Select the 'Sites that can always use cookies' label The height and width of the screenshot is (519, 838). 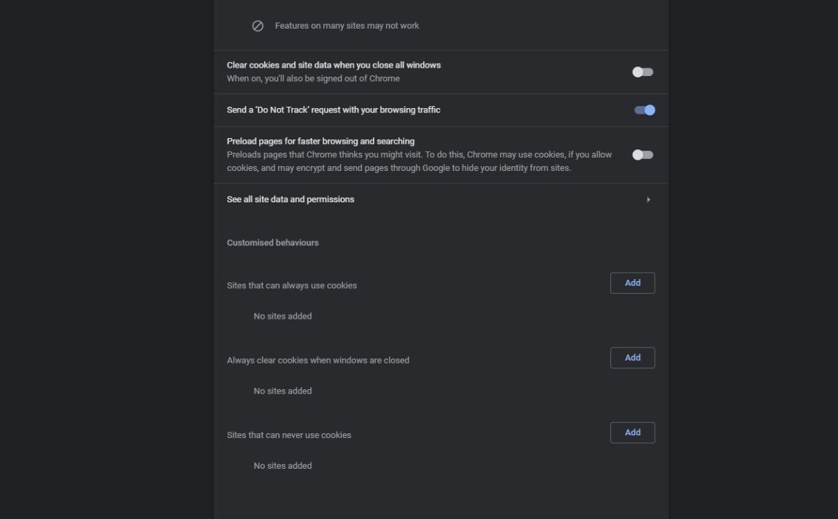click(x=291, y=285)
